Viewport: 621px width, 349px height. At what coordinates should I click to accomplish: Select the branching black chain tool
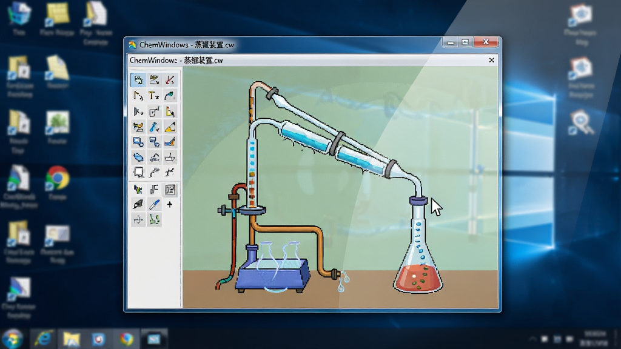point(170,172)
